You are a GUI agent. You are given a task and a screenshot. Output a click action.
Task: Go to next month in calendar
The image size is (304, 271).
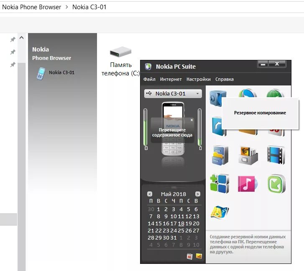point(197,194)
